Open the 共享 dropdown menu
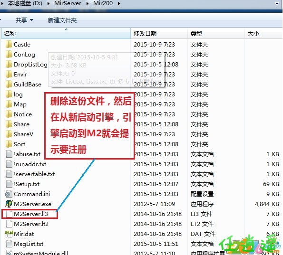 (24, 20)
